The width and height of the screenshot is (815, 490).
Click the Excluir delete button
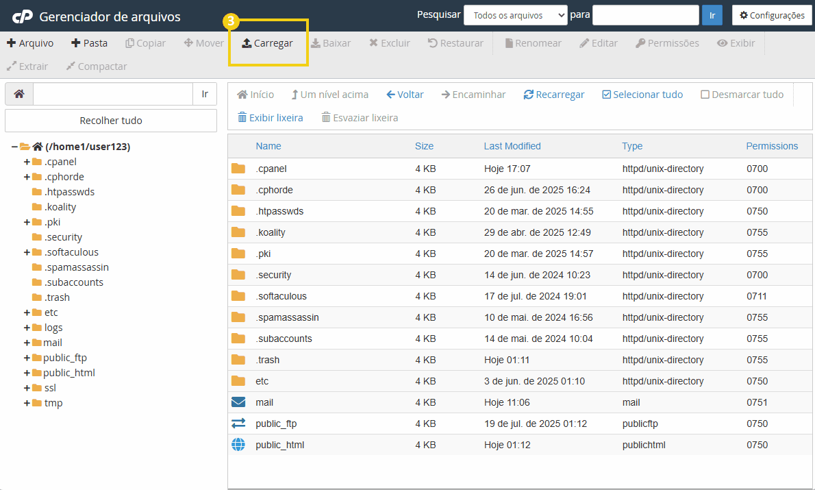(389, 43)
